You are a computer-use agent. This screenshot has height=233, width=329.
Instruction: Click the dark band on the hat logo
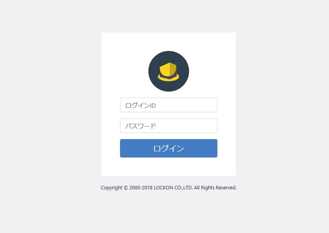click(x=168, y=77)
